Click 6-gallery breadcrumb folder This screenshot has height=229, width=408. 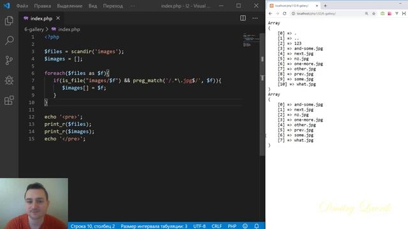tap(34, 29)
